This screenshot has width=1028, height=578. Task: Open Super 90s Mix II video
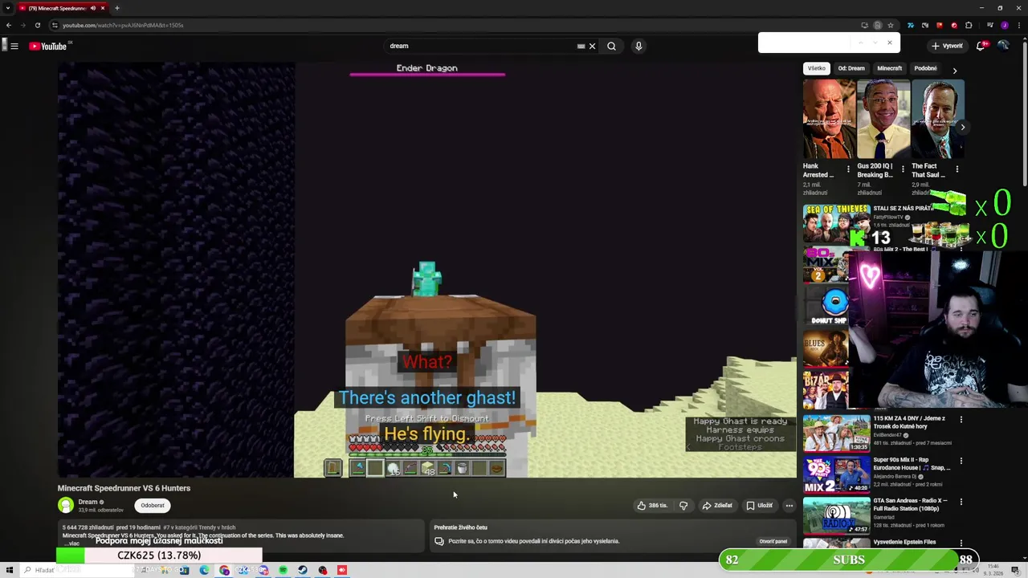click(836, 474)
